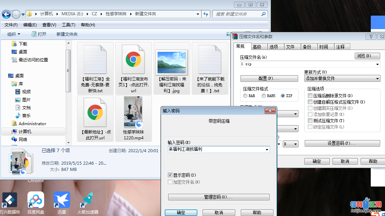
Task: Open the 工具(T) menu
Action: pyautogui.click(x=68, y=25)
